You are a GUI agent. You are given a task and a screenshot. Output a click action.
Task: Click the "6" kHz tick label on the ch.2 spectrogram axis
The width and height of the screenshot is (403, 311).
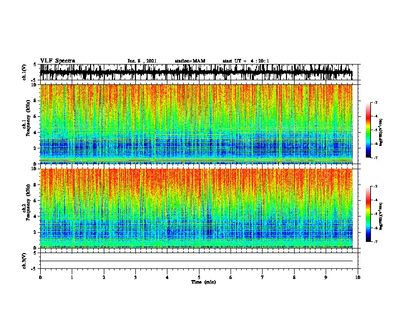35,200
